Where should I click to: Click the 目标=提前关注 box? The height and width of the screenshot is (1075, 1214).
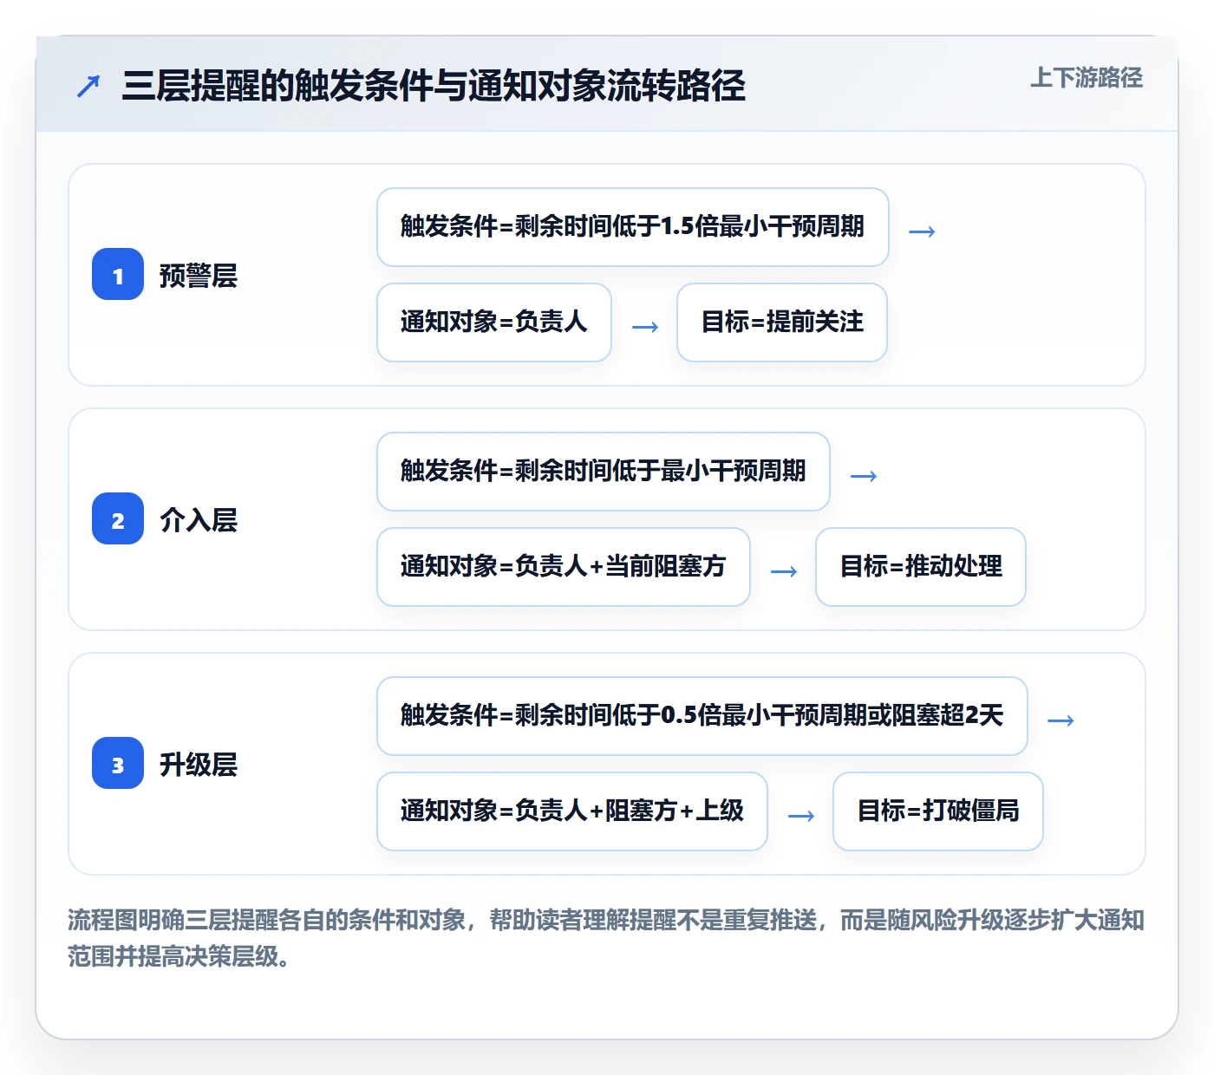782,322
